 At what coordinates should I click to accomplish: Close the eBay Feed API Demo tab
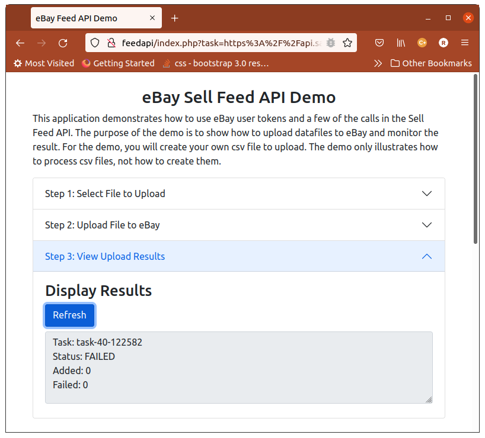[152, 18]
